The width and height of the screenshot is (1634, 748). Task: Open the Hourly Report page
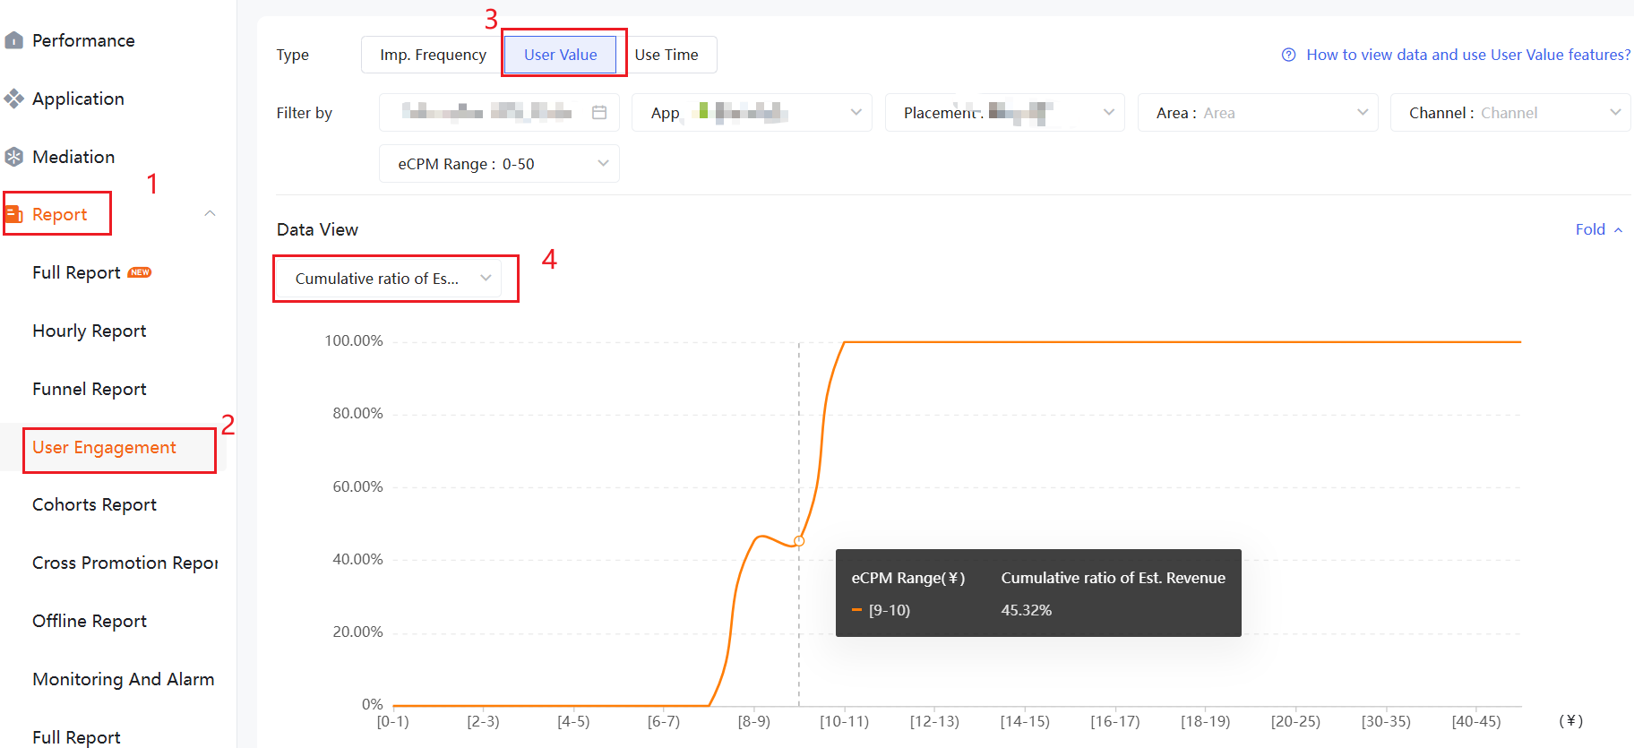(90, 331)
